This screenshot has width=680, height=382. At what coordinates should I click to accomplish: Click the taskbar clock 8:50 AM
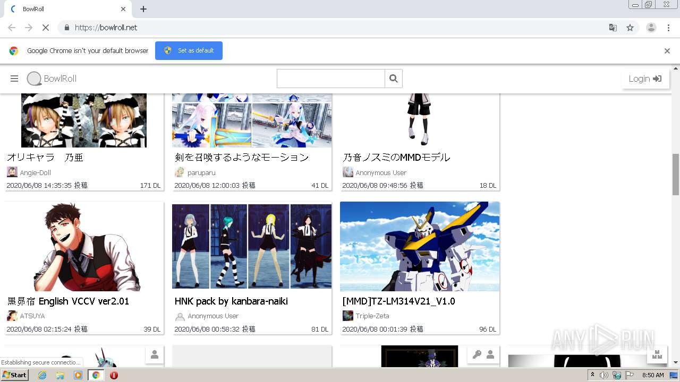click(653, 375)
